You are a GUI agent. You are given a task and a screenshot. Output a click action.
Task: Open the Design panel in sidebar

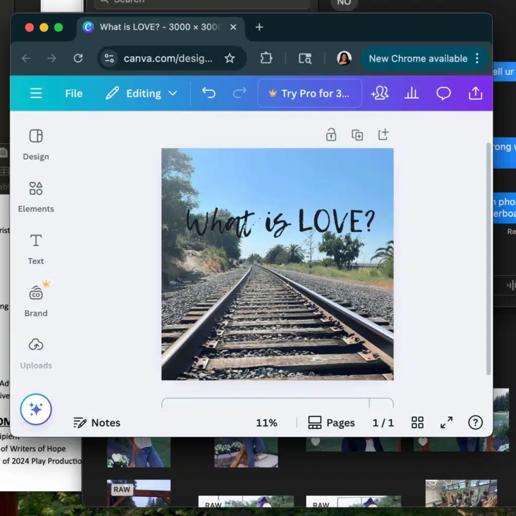36,144
